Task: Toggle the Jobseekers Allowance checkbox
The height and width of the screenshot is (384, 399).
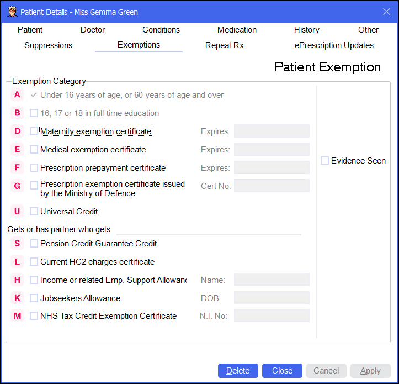Action: [34, 298]
